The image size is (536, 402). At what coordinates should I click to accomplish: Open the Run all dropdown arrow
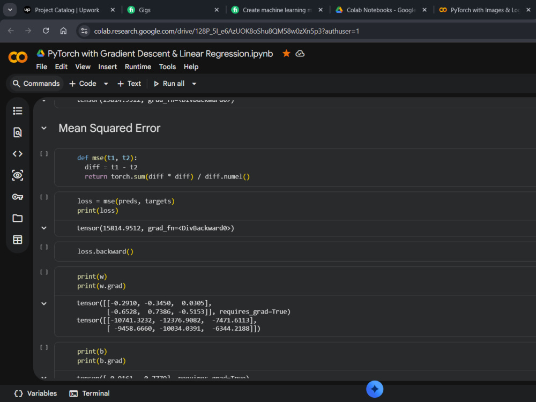click(194, 84)
